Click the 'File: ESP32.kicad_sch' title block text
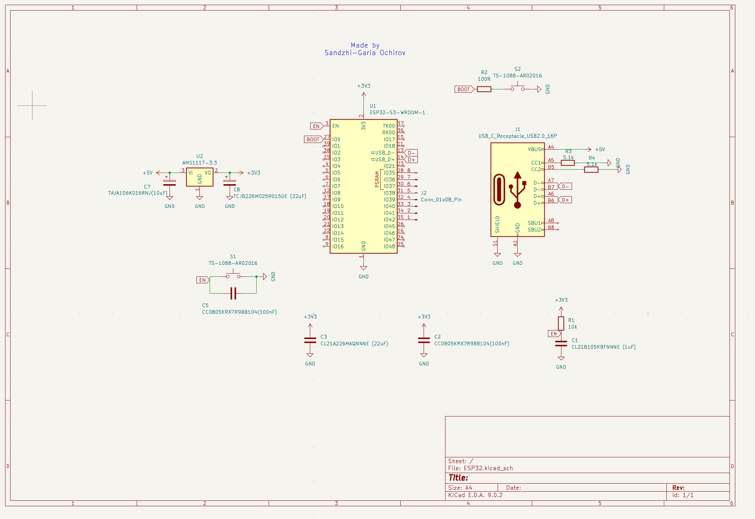 (x=480, y=468)
